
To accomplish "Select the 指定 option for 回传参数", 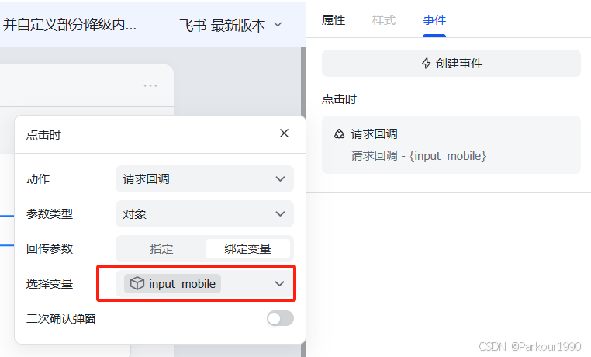I will 161,249.
